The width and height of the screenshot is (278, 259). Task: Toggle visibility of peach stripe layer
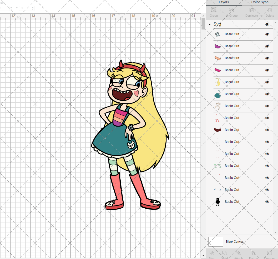[x=267, y=58]
